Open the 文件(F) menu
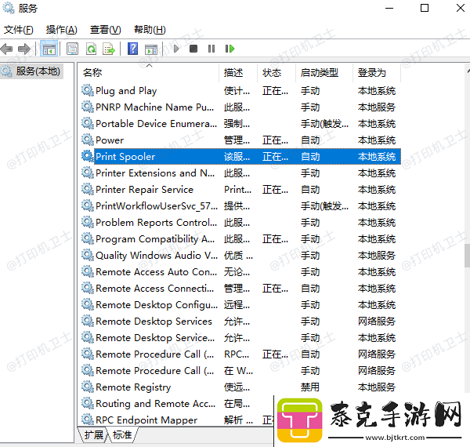The image size is (470, 447). 19,30
